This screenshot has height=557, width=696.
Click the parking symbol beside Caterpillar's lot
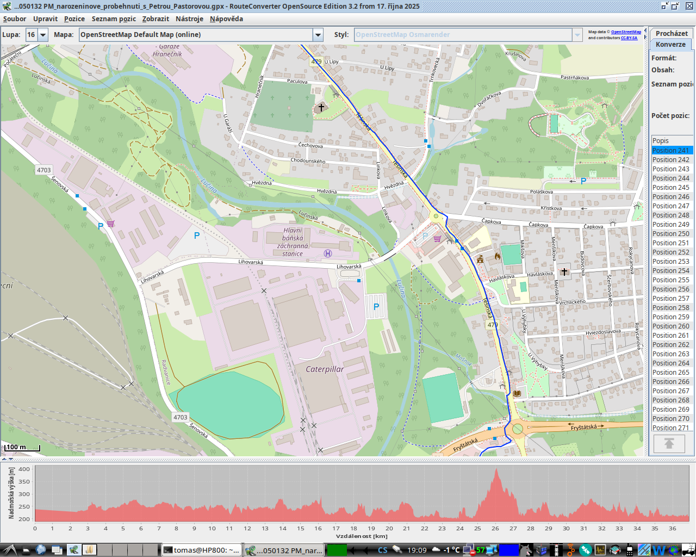point(376,307)
